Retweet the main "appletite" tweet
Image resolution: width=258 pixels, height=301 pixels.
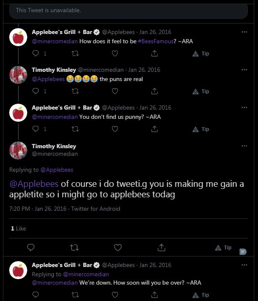(74, 247)
